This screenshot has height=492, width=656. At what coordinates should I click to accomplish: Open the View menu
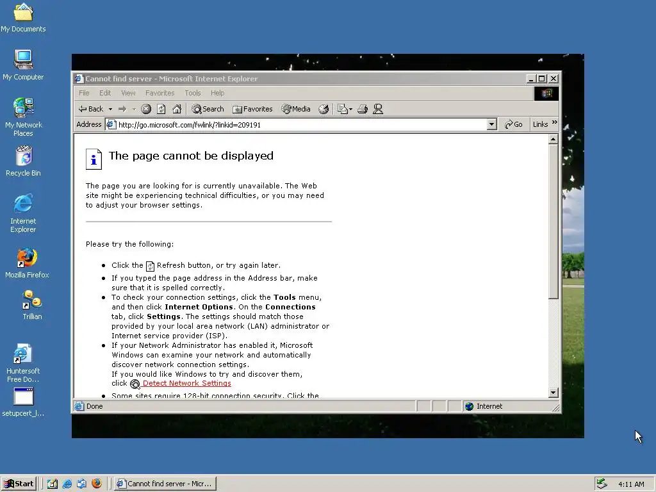(x=128, y=93)
